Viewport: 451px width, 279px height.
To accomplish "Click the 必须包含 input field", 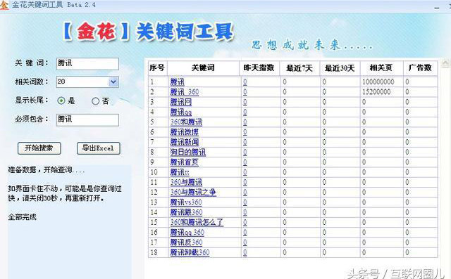I will [87, 120].
